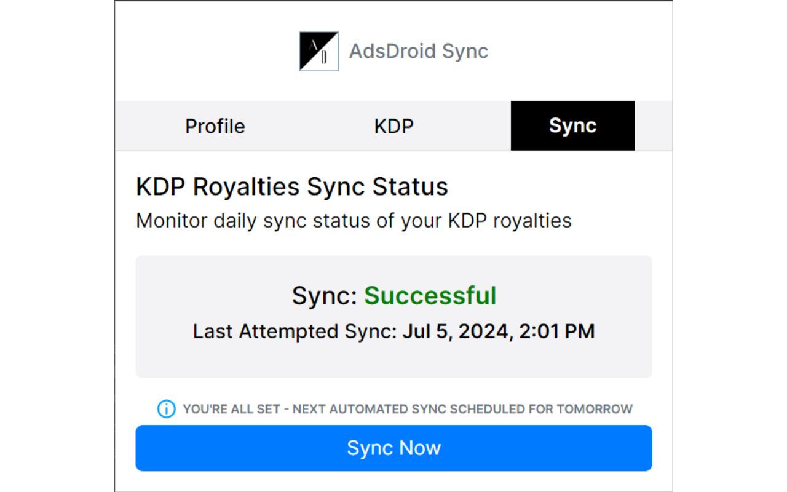The width and height of the screenshot is (787, 492).
Task: Switch to the Profile tab
Action: tap(214, 126)
